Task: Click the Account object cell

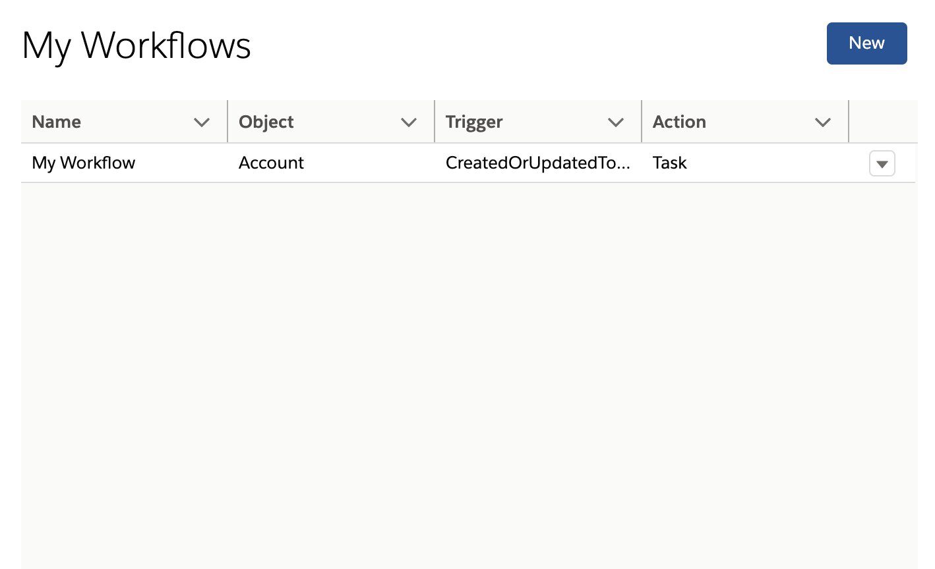Action: pyautogui.click(x=271, y=163)
